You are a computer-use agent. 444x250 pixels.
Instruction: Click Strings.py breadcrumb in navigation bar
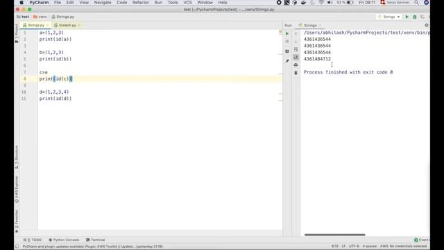point(63,17)
